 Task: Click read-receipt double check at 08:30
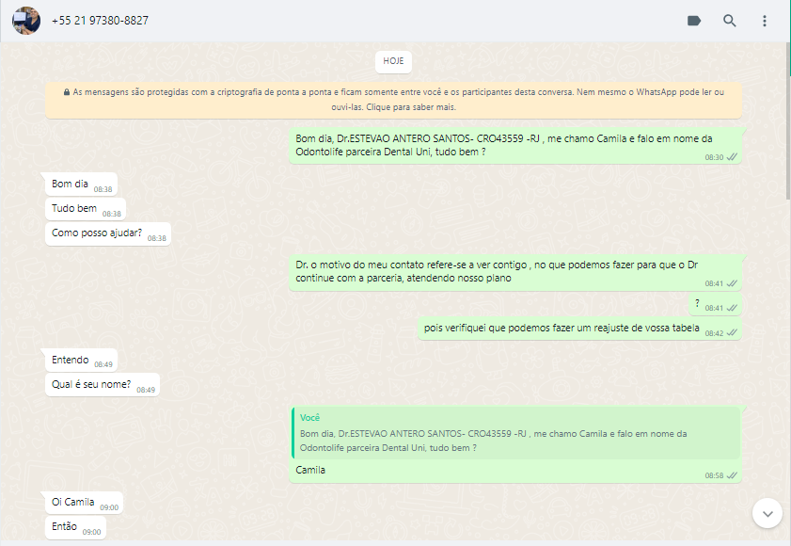click(732, 157)
